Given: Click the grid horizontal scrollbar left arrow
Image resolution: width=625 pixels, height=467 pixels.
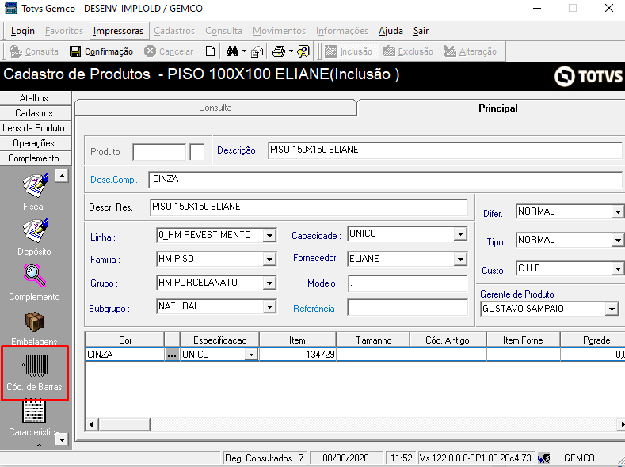Looking at the screenshot, I should 91,424.
